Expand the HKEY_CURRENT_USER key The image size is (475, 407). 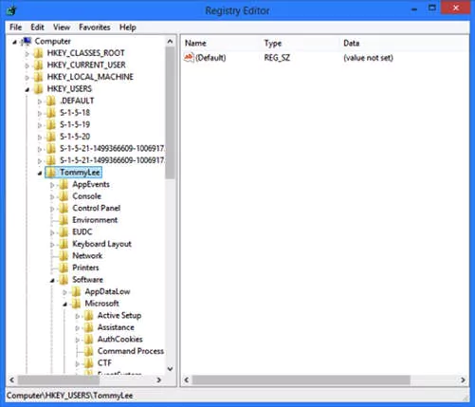pyautogui.click(x=27, y=65)
